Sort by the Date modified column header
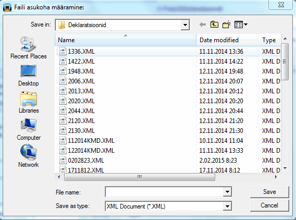Screen dimensions: 296x220 point(228,40)
